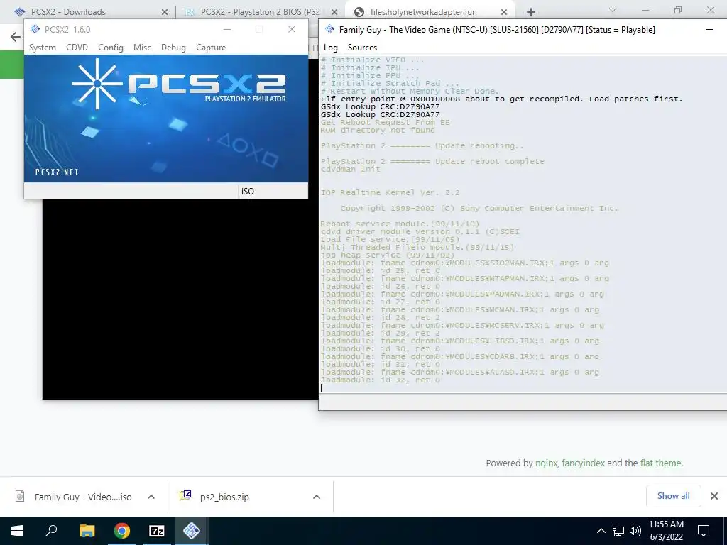Open network status tray icon

pyautogui.click(x=618, y=531)
